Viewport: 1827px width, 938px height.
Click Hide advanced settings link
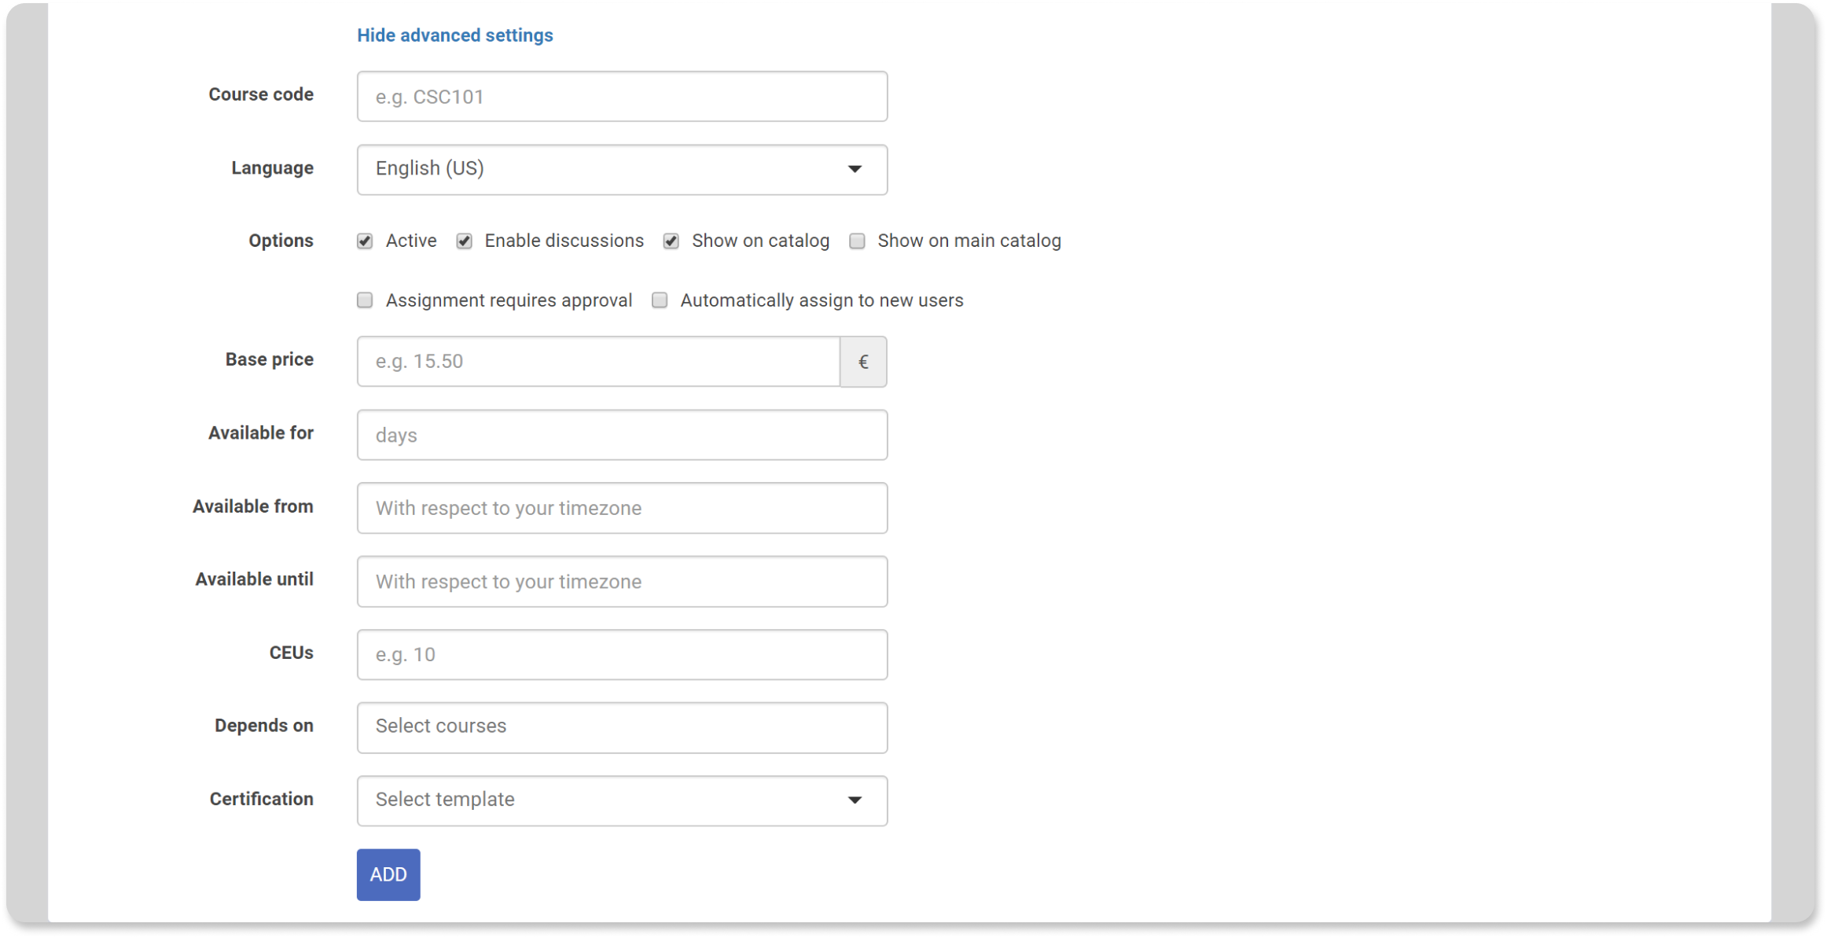tap(454, 35)
